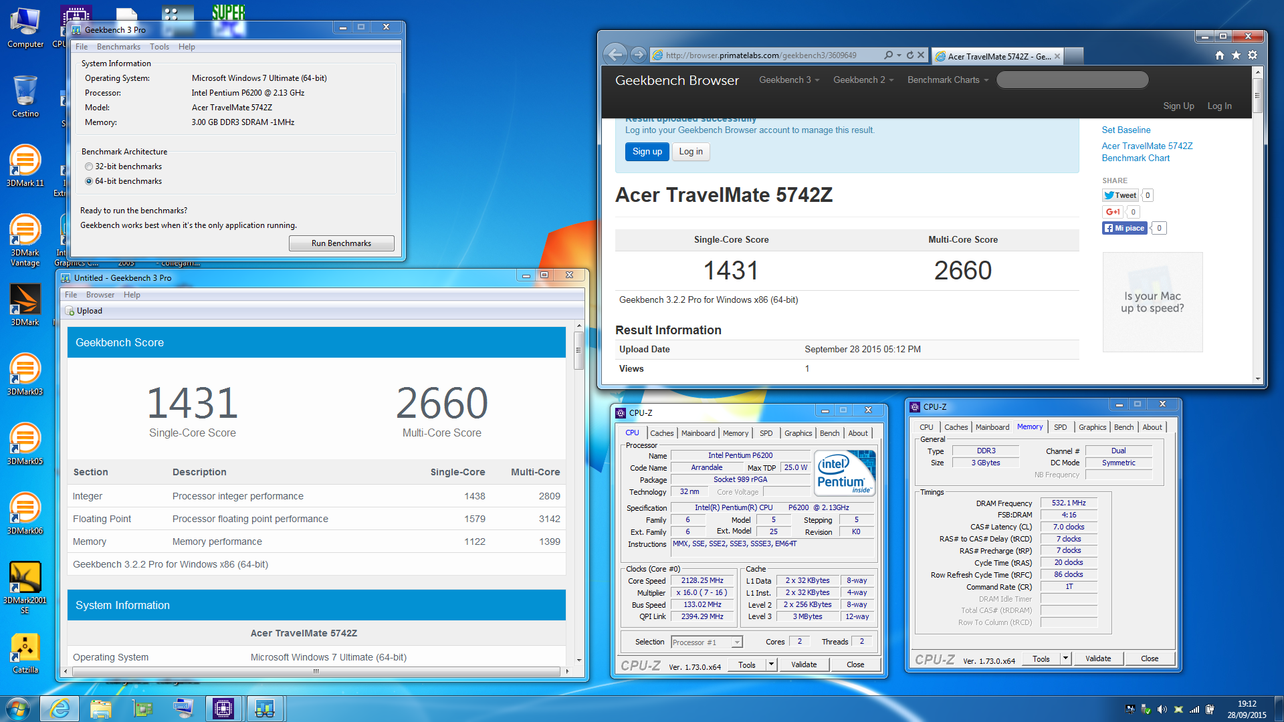
Task: Open the Browser menu in Geekbench results window
Action: (x=100, y=295)
